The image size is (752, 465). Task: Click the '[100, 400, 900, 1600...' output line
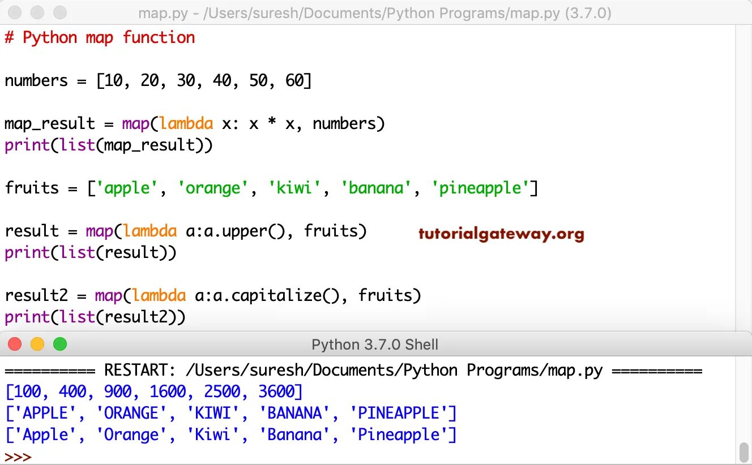point(154,392)
